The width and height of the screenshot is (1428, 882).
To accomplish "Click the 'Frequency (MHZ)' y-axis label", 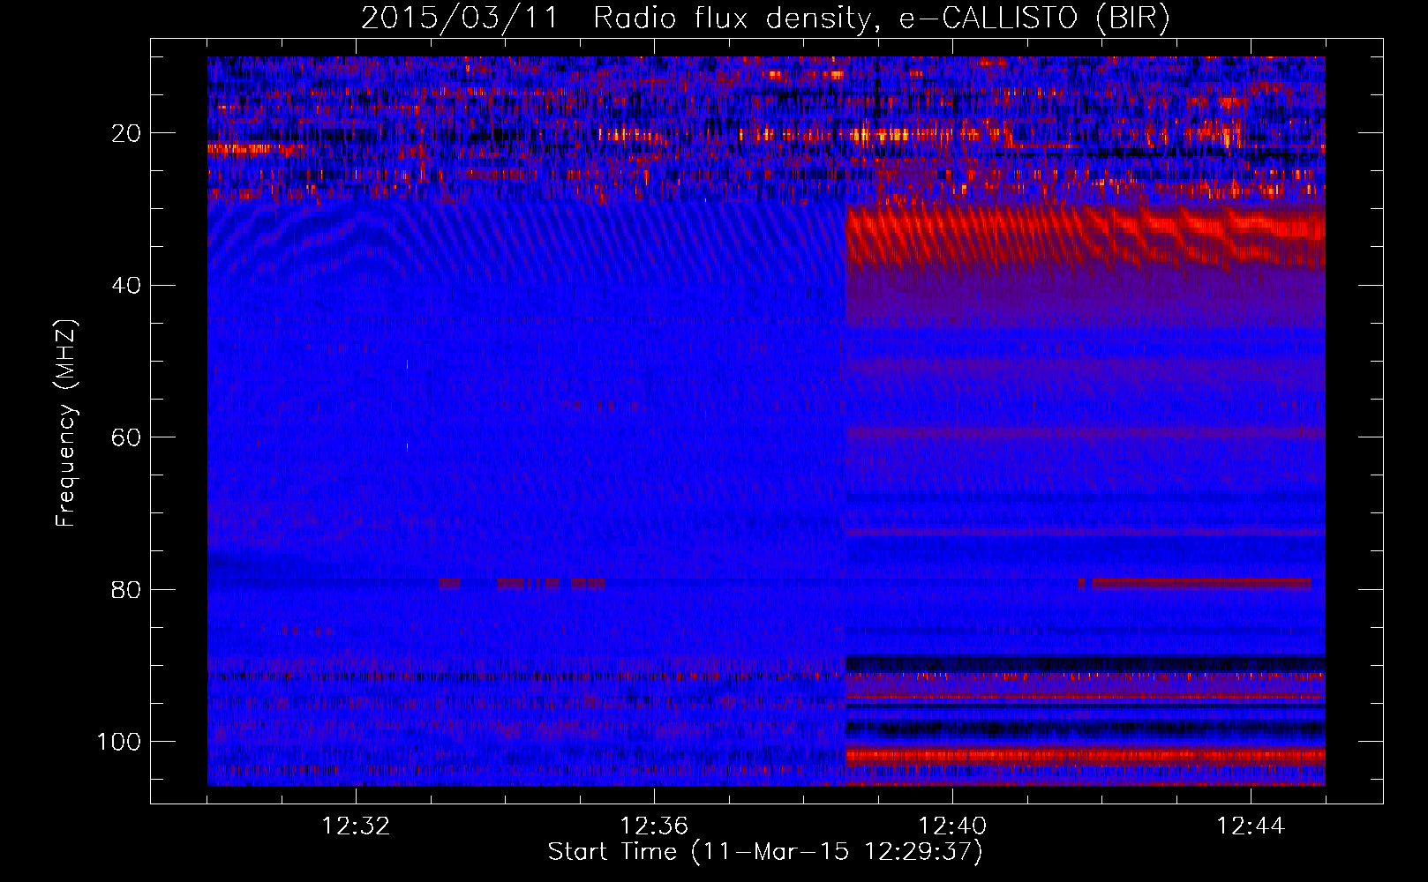I will point(66,422).
